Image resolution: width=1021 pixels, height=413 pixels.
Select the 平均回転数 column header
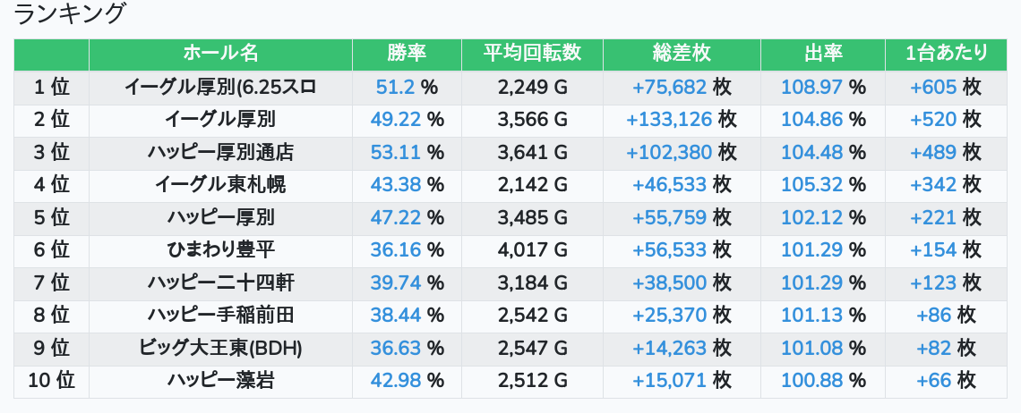pyautogui.click(x=532, y=54)
